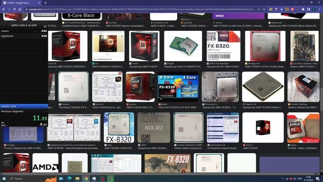323x182 pixels.
Task: Open the red circular taskbar app
Action: point(102,178)
